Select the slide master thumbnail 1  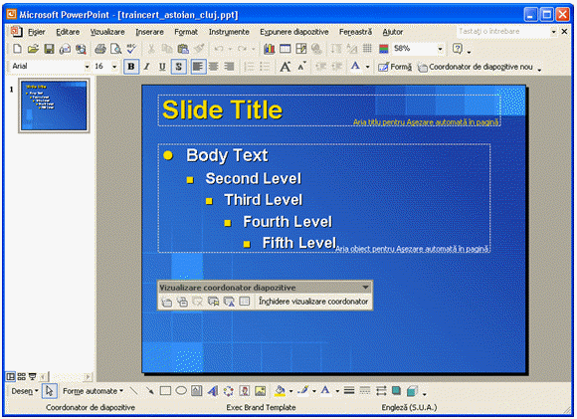click(x=54, y=106)
